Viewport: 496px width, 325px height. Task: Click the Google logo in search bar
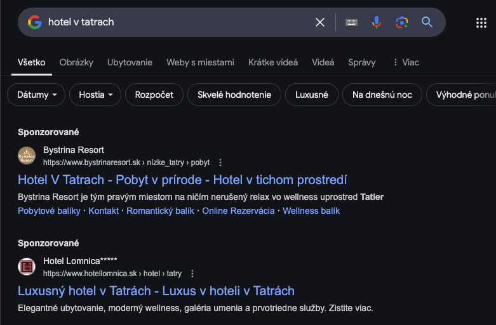click(x=35, y=22)
